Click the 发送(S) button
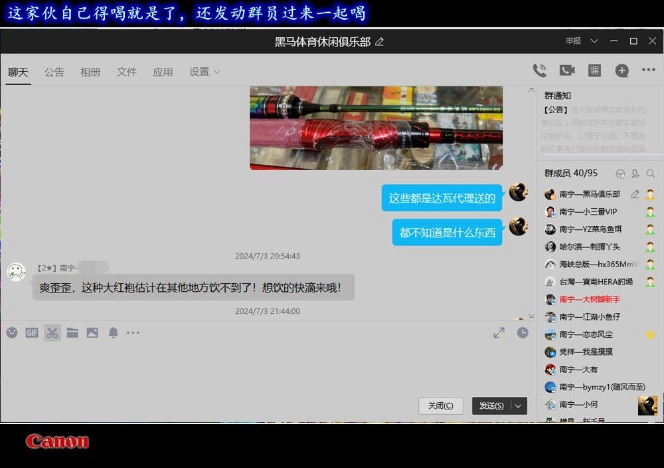Image resolution: width=664 pixels, height=468 pixels. point(491,406)
